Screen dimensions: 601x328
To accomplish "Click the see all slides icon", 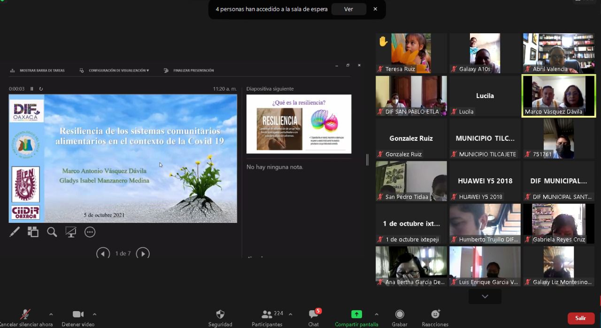I will pos(33,232).
